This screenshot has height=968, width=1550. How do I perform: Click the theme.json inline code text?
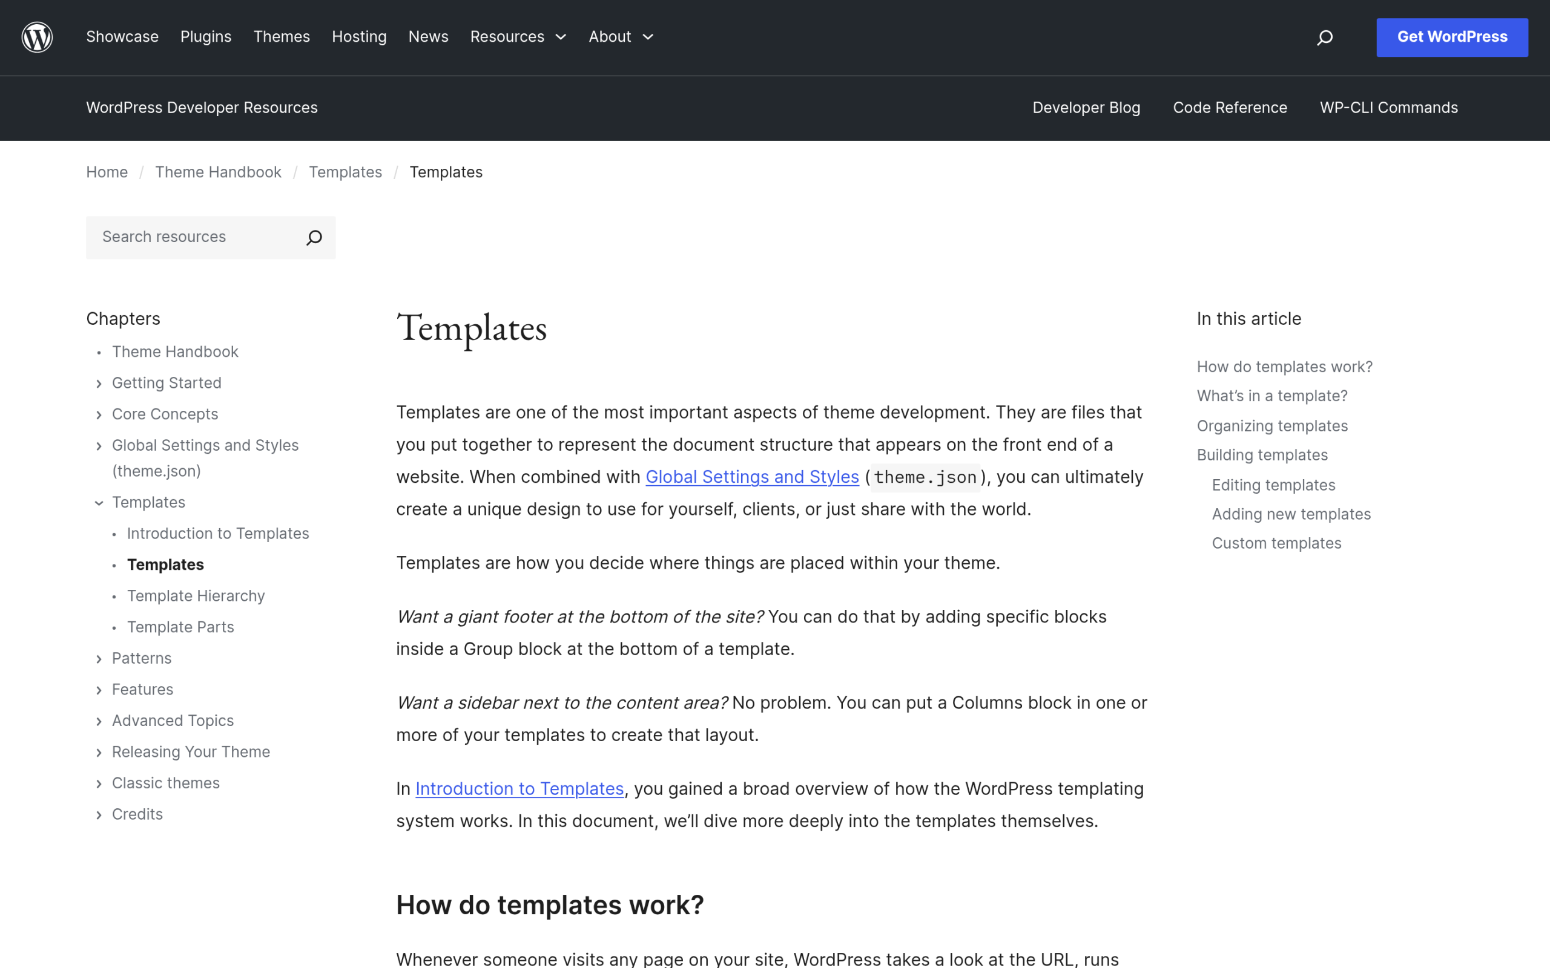pyautogui.click(x=925, y=477)
